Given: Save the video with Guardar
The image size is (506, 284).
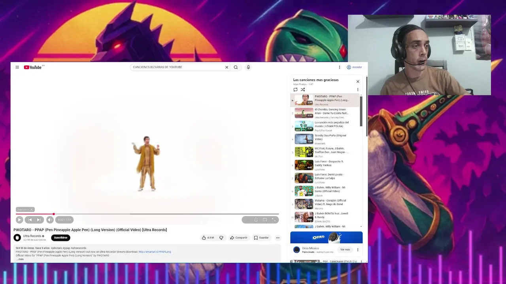Looking at the screenshot, I should coord(261,238).
